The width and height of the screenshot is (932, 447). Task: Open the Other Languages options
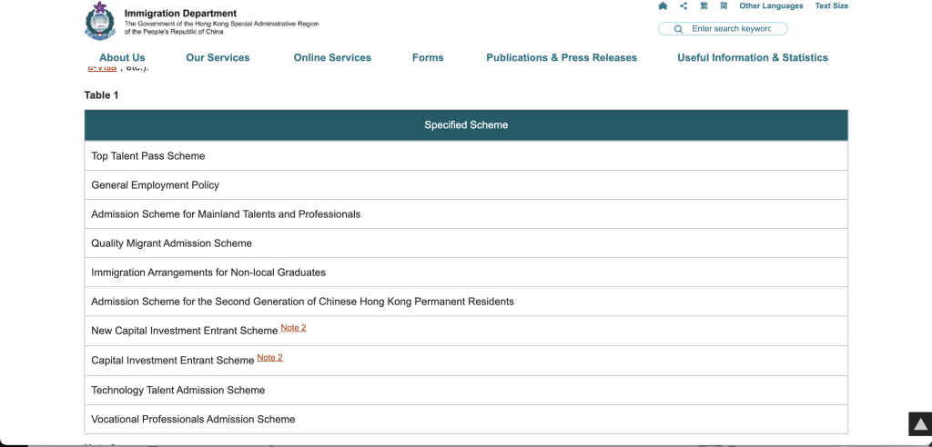[771, 6]
